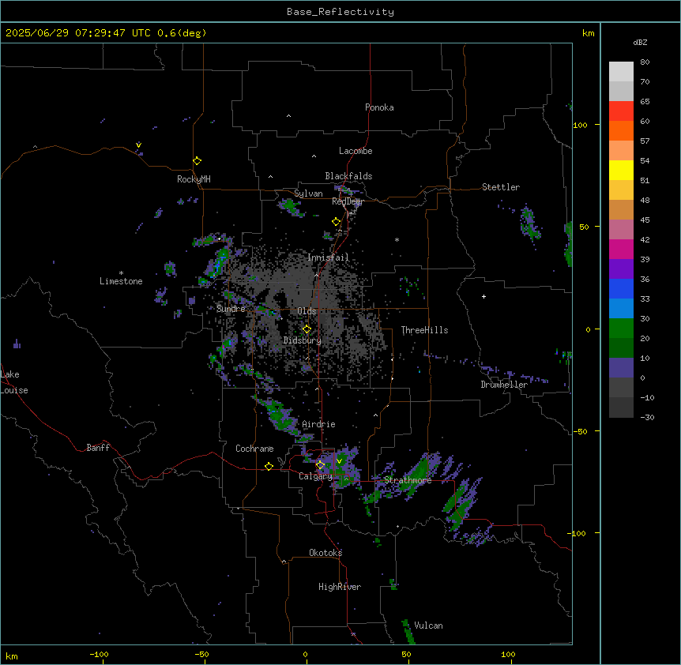Select the yellow diamond marker at Calgary
The height and width of the screenshot is (665, 681).
pyautogui.click(x=320, y=465)
